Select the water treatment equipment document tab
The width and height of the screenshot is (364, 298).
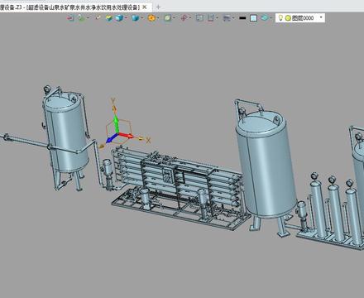69,7
